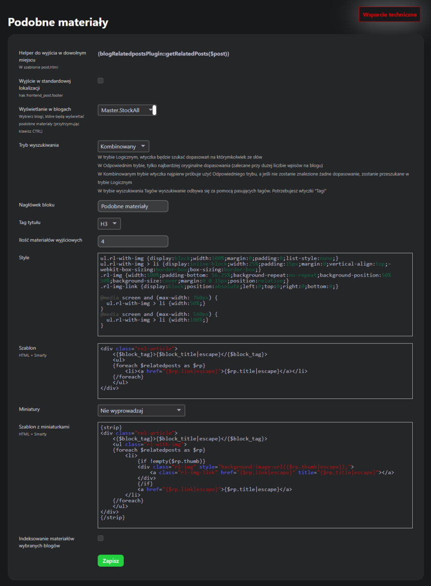
Task: Open the Tryb wyszukiwania Kombinowany dropdown
Action: [124, 146]
